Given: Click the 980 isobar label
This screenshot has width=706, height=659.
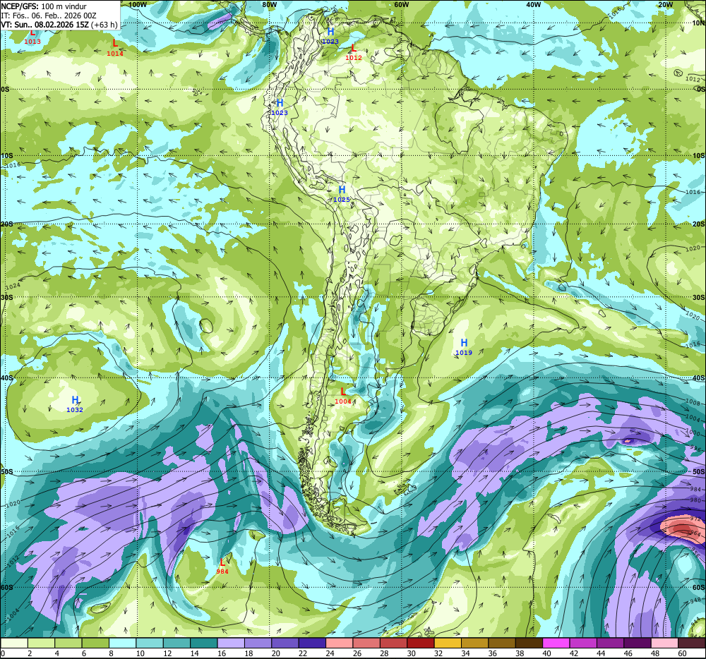Looking at the screenshot, I should 695,500.
